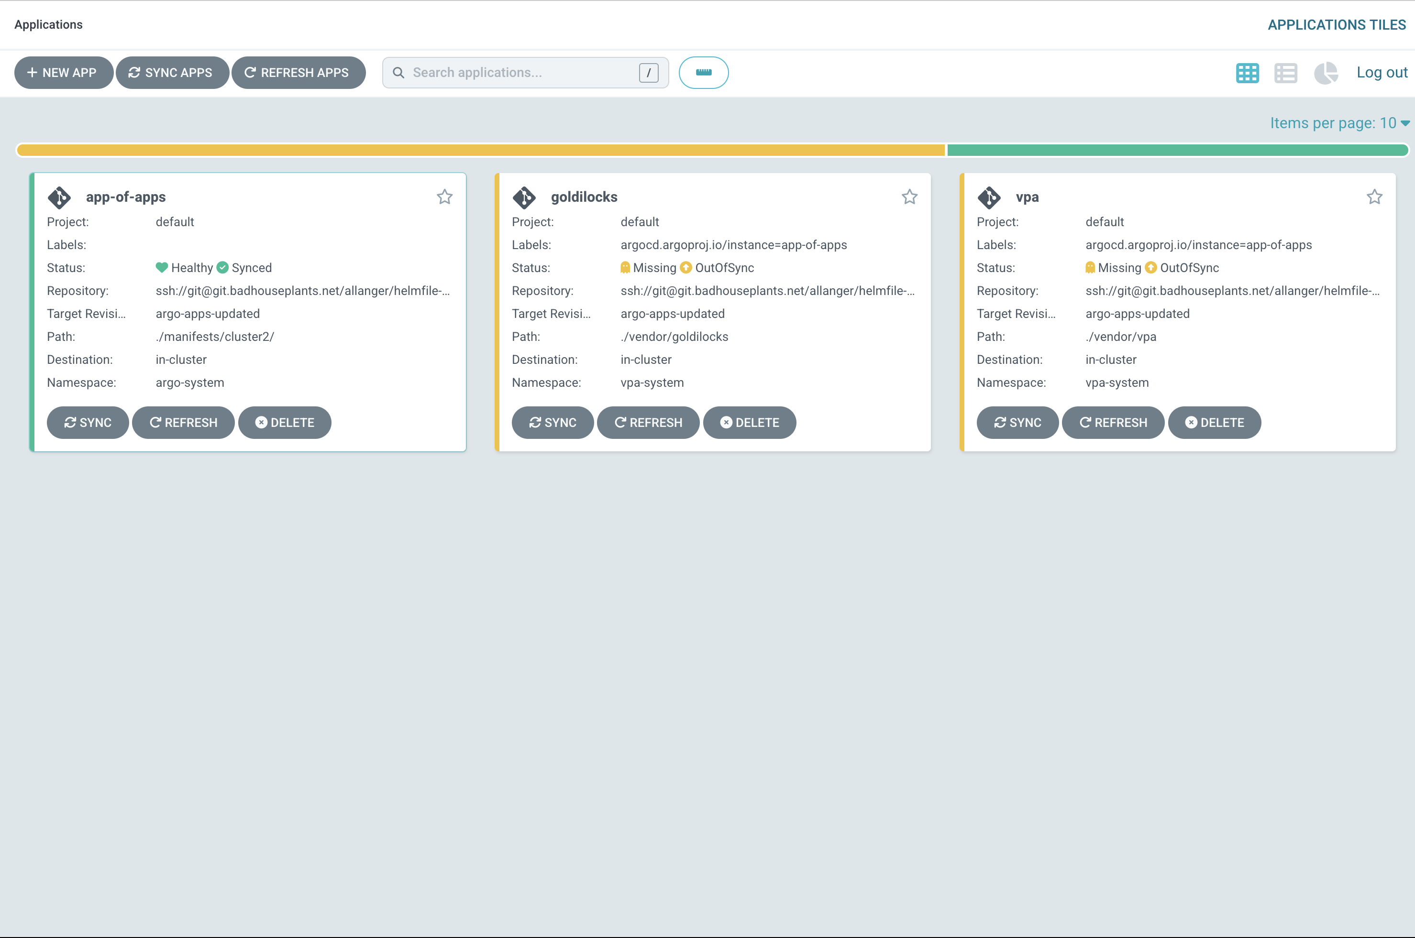Click the slash shortcut key icon
Screen dimensions: 1415x938
(649, 72)
